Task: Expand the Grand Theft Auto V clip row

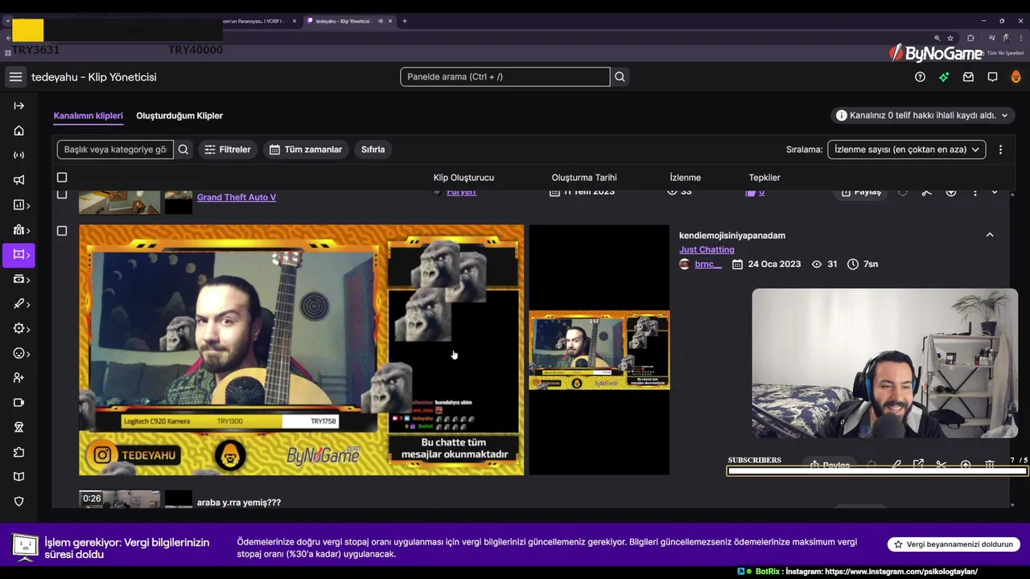Action: 995,192
